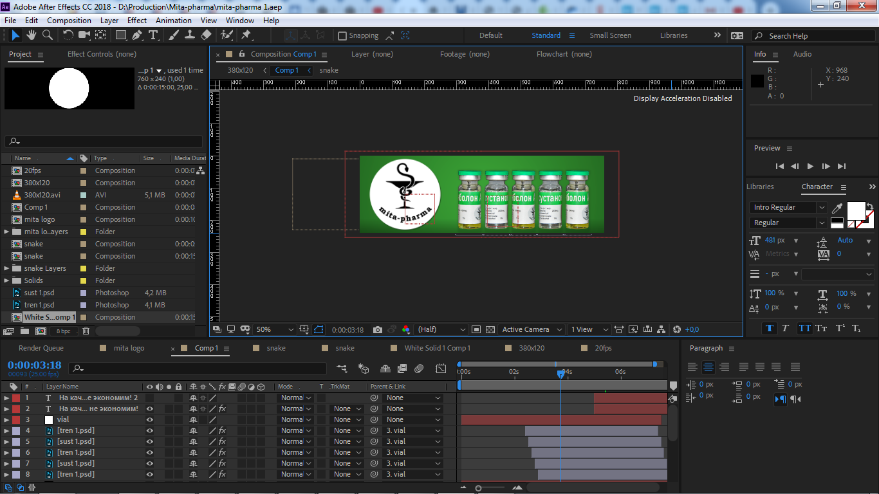Viewport: 879px width, 494px height.
Task: Select the Horizontal Type tool
Action: [x=153, y=35]
